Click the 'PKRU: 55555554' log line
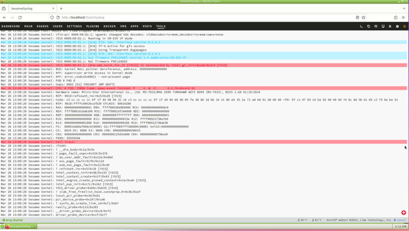Image resolution: width=409 pixels, height=231 pixels. pyautogui.click(x=204, y=138)
